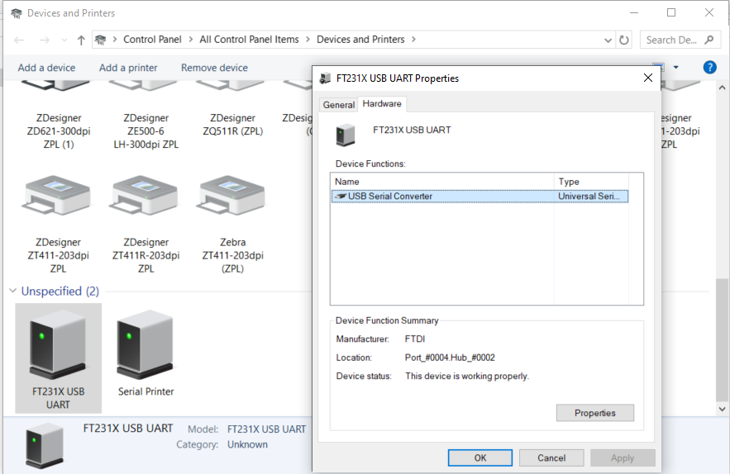Click the Help question mark icon
The image size is (730, 474).
(709, 68)
